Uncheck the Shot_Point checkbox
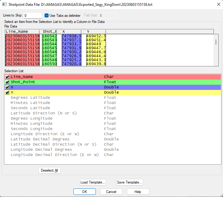Screen dimensions: 223x197 (7, 82)
